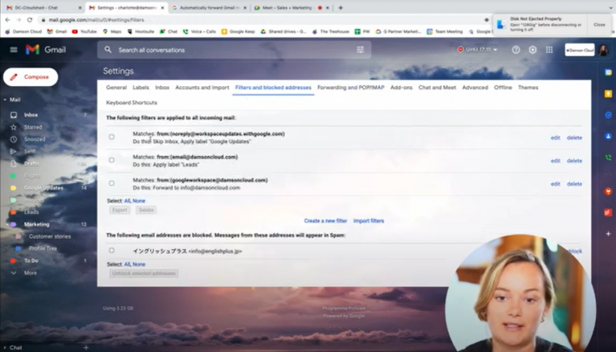
Task: Open the Google apps grid
Action: [x=549, y=49]
